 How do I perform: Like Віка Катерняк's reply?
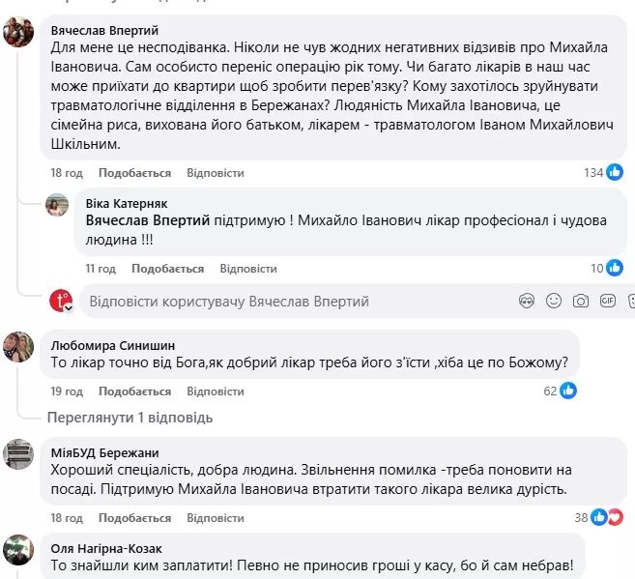coord(167,269)
